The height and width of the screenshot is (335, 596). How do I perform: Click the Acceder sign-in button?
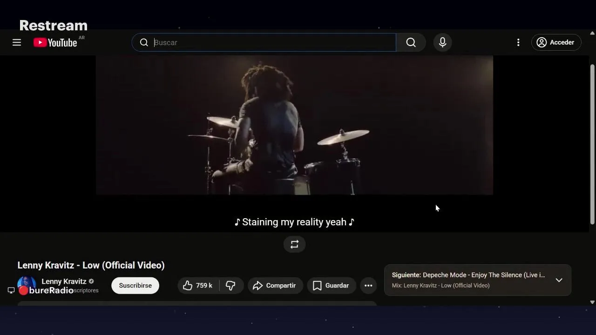coord(556,42)
